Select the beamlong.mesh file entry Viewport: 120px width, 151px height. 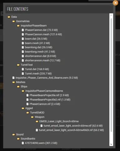click(x=40, y=52)
